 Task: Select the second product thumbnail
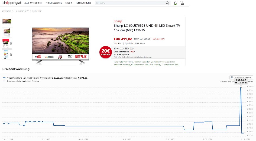point(7,33)
